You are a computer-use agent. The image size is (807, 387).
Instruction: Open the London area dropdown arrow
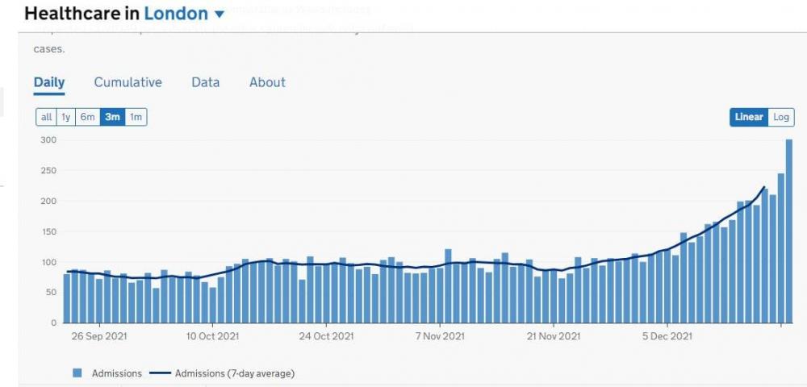coord(220,14)
